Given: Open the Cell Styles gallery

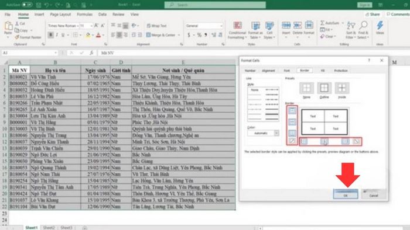Looking at the screenshot, I should tap(269, 30).
